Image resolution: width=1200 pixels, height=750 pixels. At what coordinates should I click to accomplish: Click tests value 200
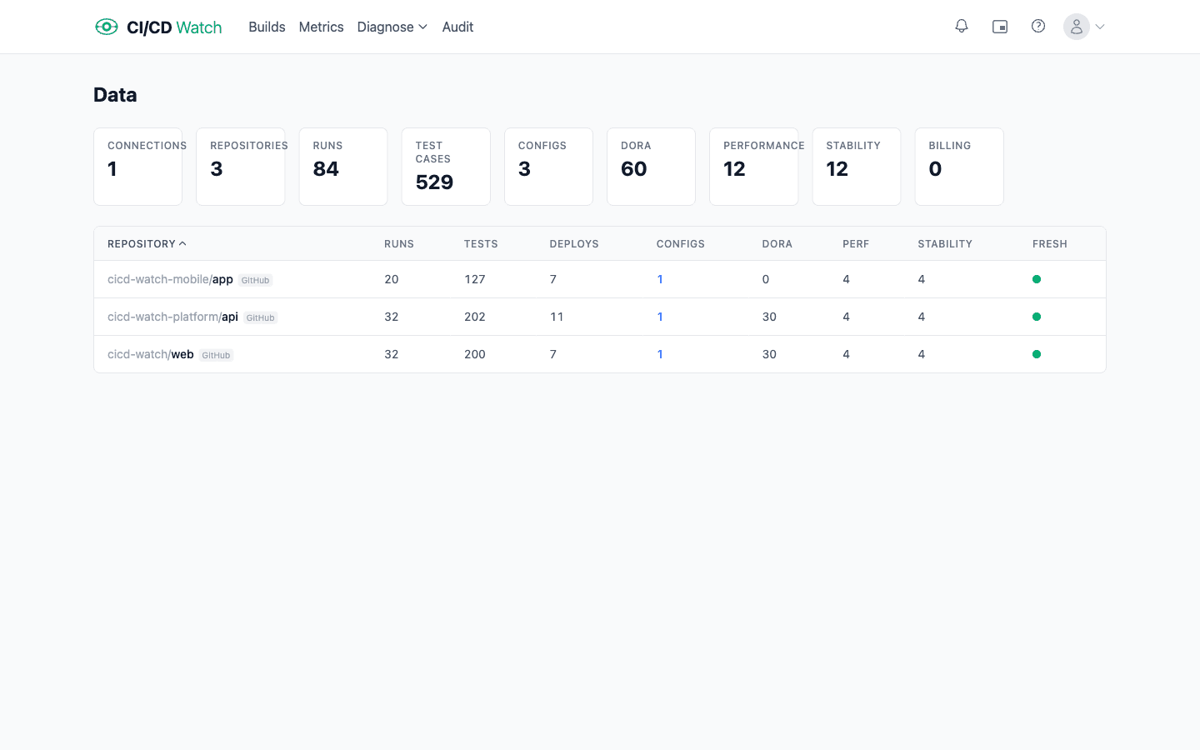[x=475, y=354]
